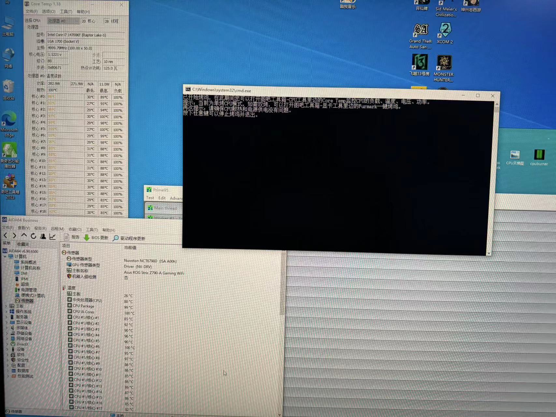Screen dimensions: 556x417
Task: Open 爱奇艺万能播放器 desktop icon
Action: (10, 156)
